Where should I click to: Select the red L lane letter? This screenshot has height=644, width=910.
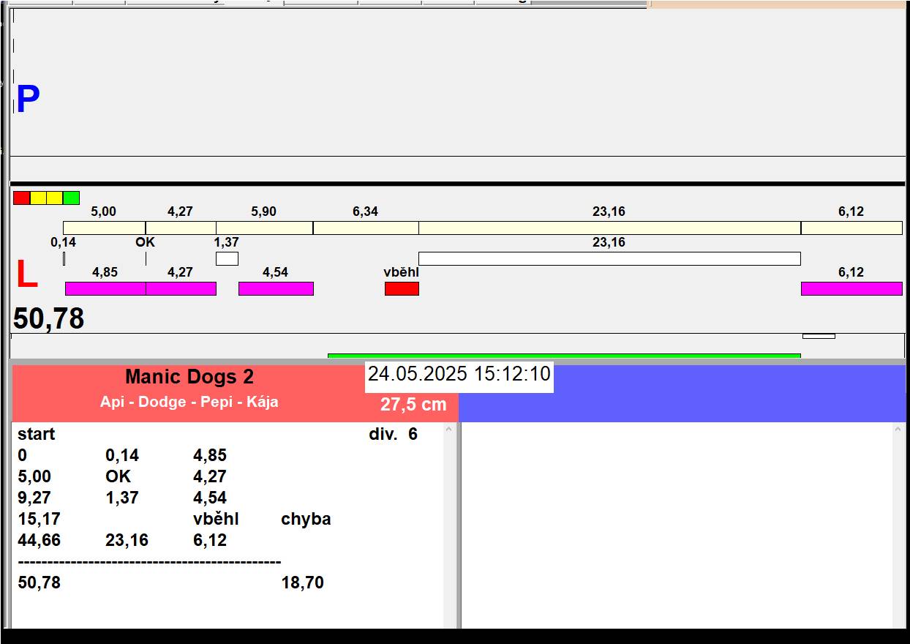tap(26, 275)
